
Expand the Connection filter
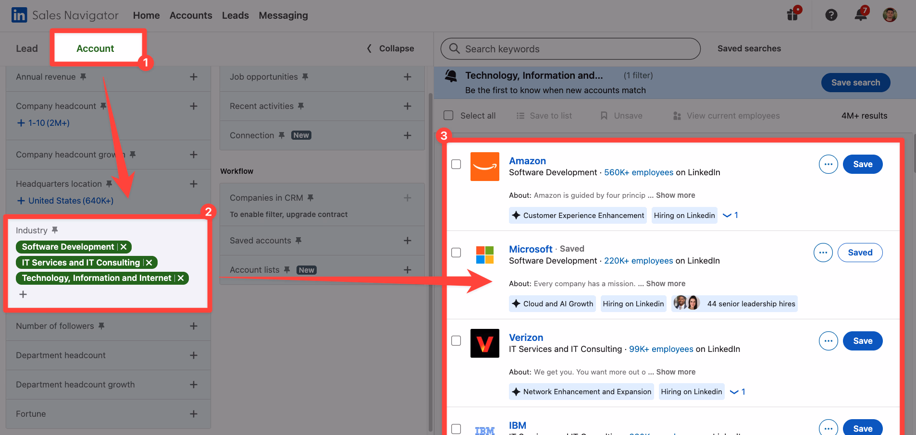click(408, 135)
